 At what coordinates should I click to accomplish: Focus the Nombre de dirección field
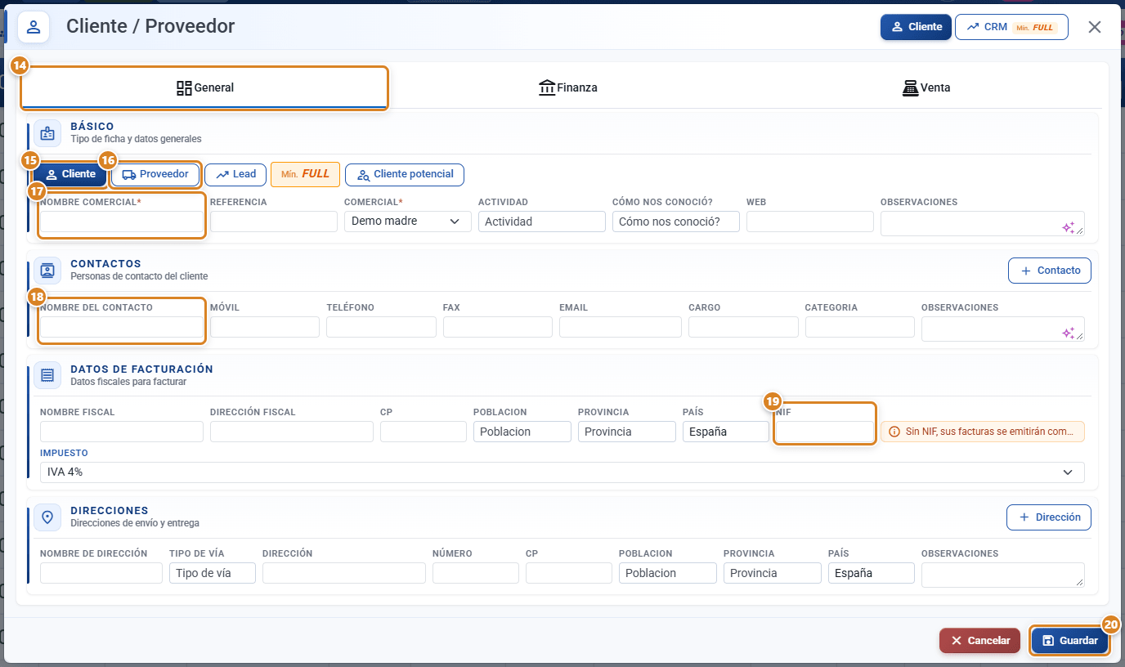click(101, 573)
